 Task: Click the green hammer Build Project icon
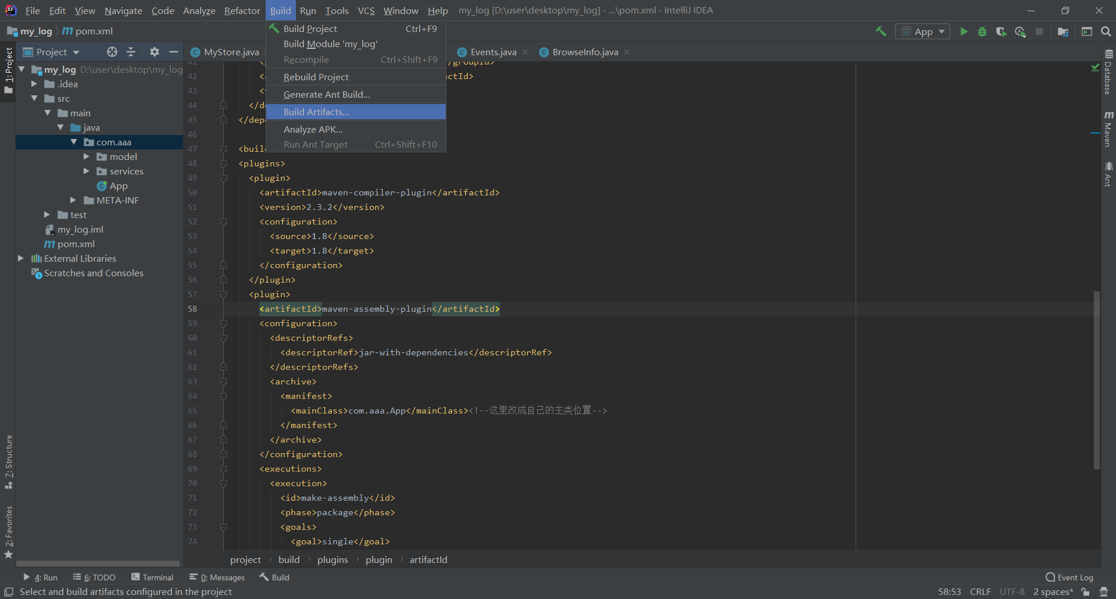[881, 31]
